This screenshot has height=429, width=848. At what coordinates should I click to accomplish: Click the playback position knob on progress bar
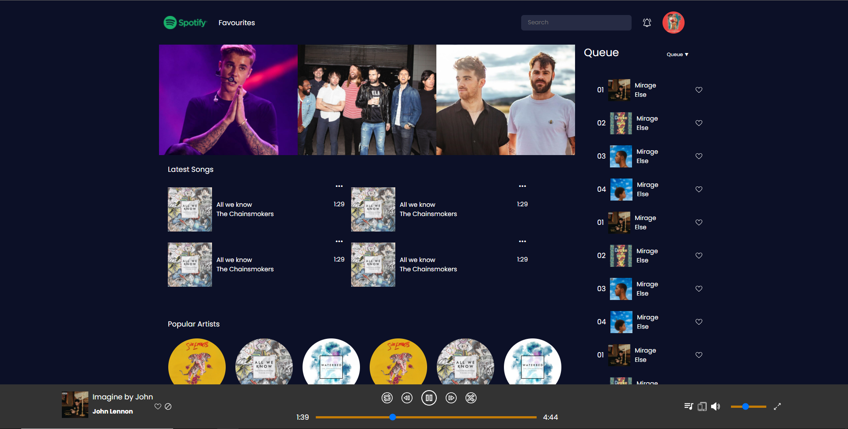tap(392, 417)
